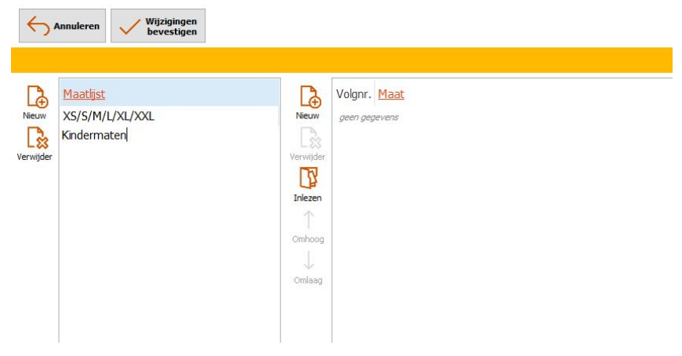Click the Annuleren button
682x356 pixels.
63,26
